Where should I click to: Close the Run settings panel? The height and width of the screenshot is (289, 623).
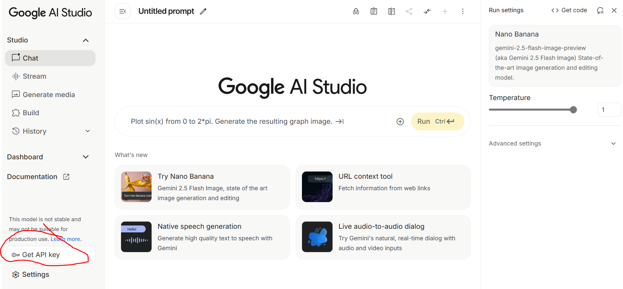coord(614,11)
